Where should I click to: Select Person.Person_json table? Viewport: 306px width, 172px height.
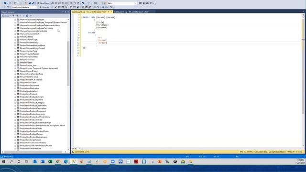(28, 65)
